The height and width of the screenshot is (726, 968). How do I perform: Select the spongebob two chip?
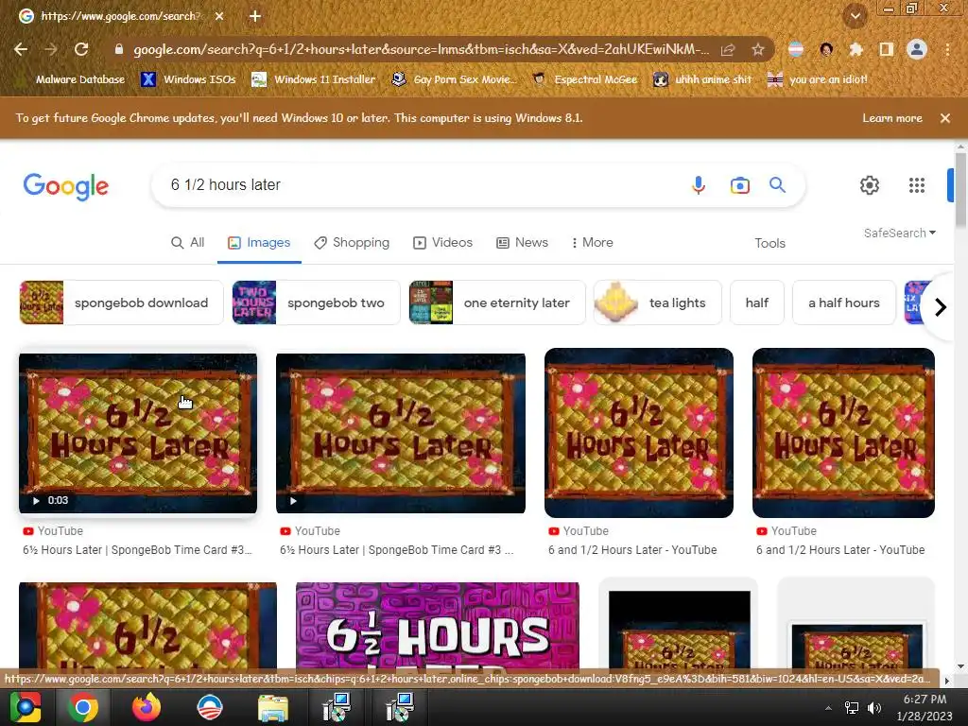click(x=316, y=302)
